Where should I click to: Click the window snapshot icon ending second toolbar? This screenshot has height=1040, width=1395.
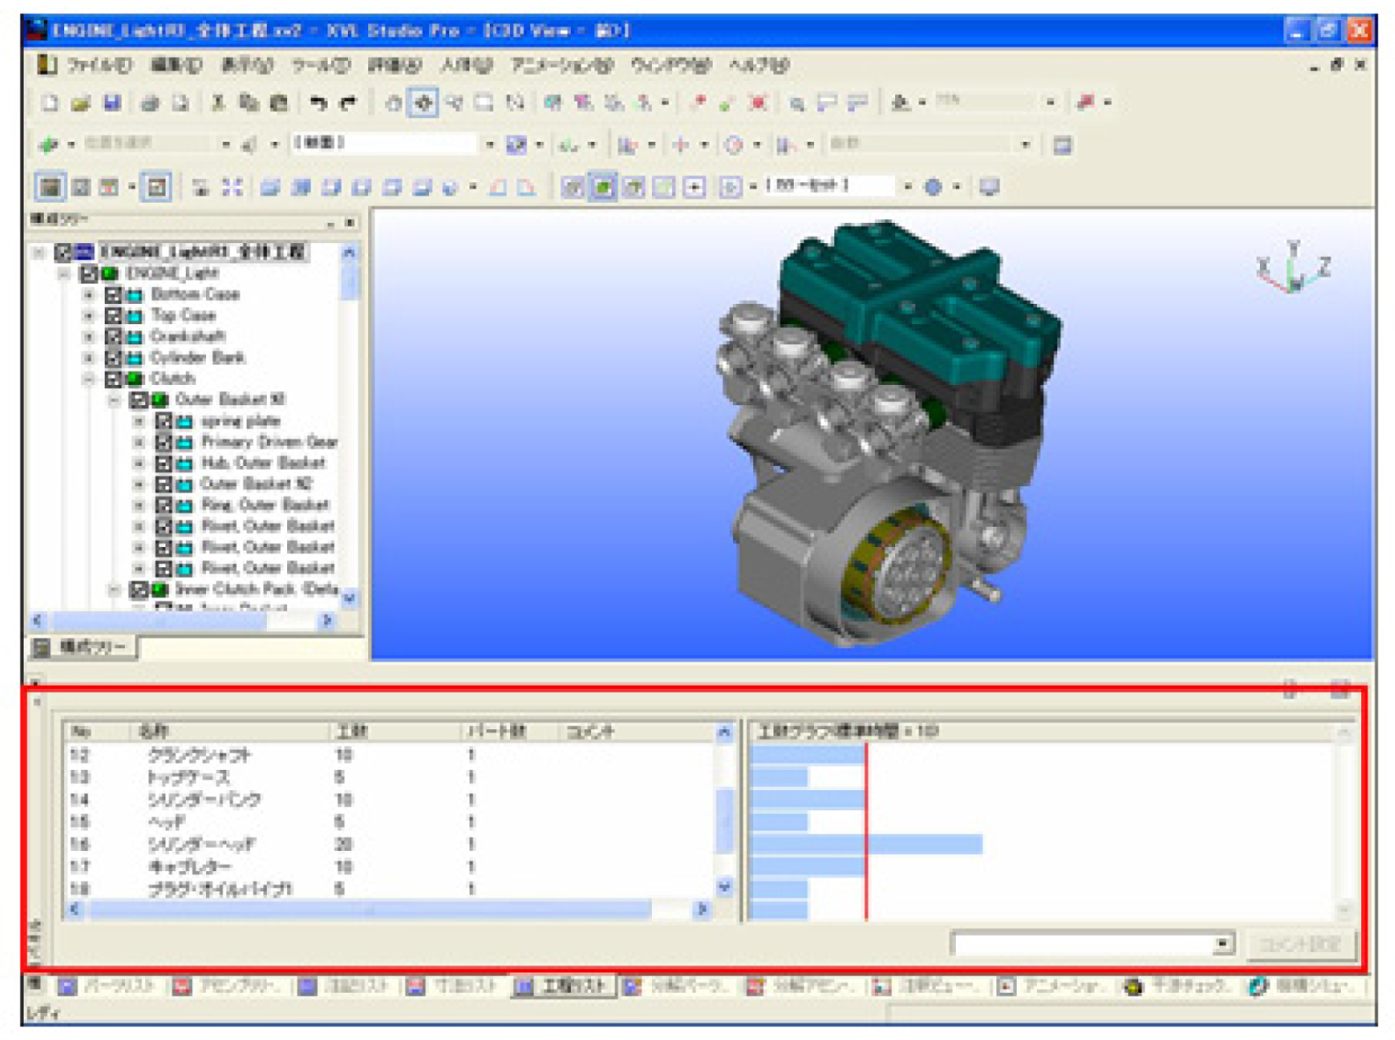pyautogui.click(x=1062, y=145)
